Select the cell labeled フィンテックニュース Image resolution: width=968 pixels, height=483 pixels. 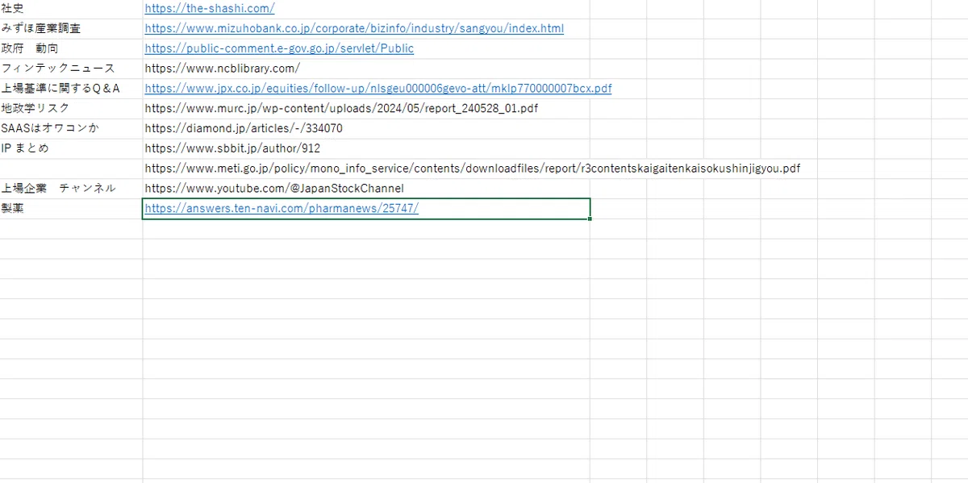(71, 69)
